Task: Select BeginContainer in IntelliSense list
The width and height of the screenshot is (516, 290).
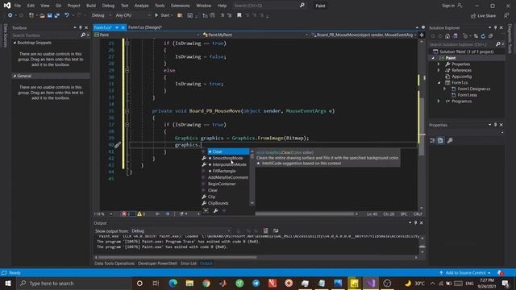Action: [x=222, y=184]
